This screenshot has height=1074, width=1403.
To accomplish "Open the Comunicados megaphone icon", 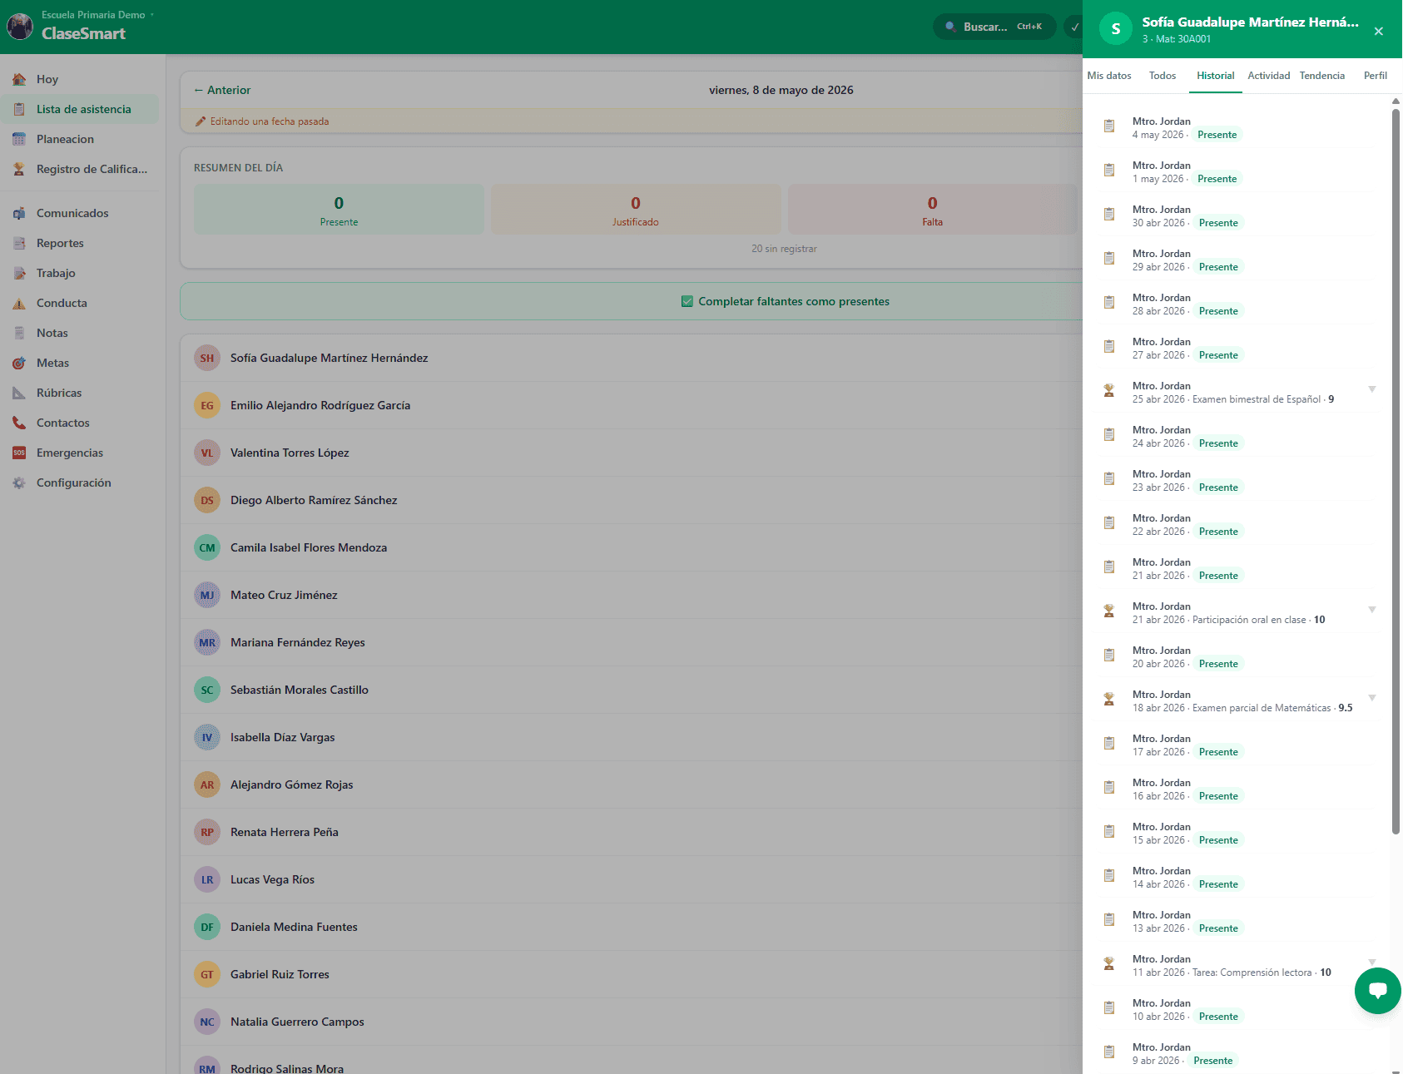I will point(19,213).
